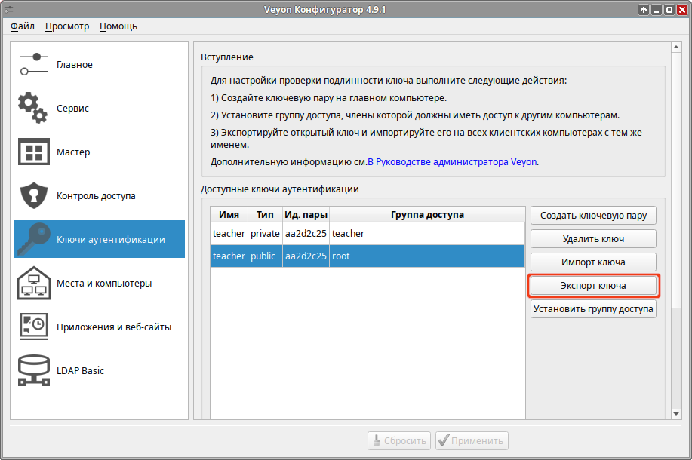Click aa2d2c25 in the public key row
Screen dimensions: 692x460
pos(306,256)
